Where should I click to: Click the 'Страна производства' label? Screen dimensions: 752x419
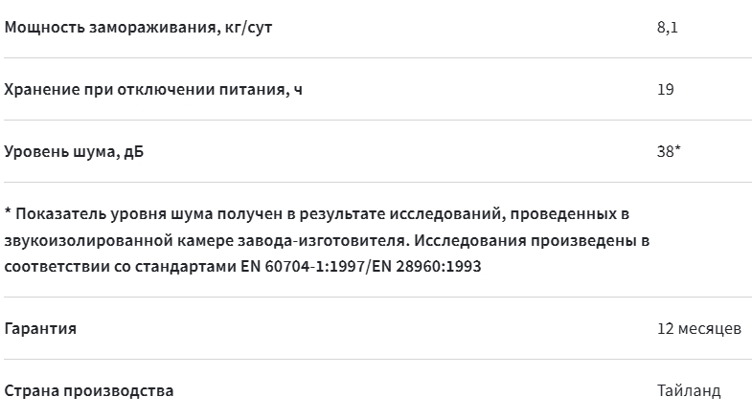89,391
